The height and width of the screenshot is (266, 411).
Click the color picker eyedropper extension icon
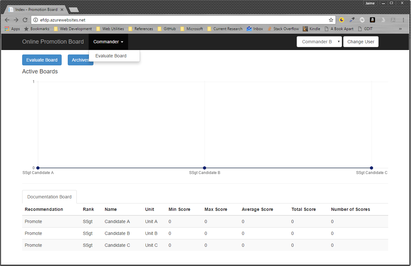(352, 20)
